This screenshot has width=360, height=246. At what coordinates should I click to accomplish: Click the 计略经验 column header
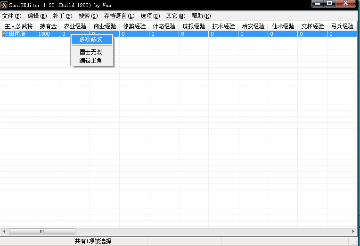click(164, 26)
